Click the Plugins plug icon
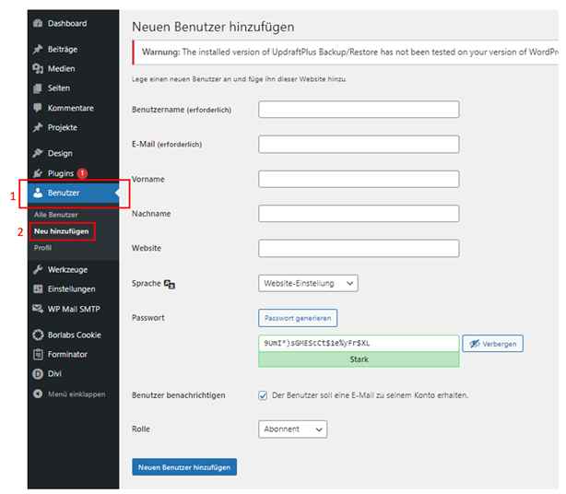The image size is (566, 494). point(38,173)
